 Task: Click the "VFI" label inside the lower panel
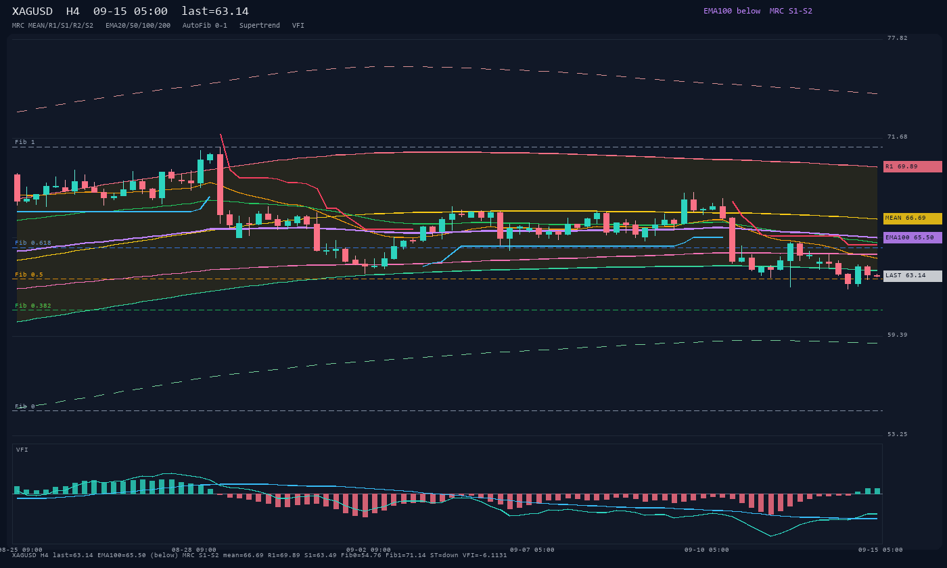click(22, 450)
